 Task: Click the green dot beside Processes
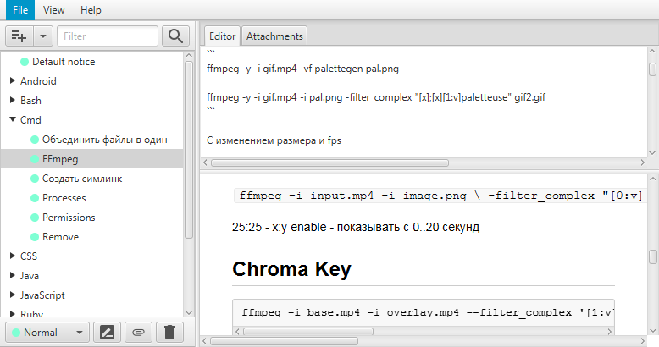[x=35, y=198]
